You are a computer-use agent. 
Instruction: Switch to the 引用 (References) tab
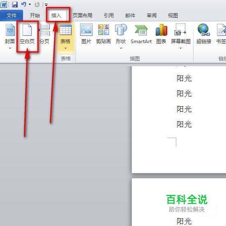108,16
